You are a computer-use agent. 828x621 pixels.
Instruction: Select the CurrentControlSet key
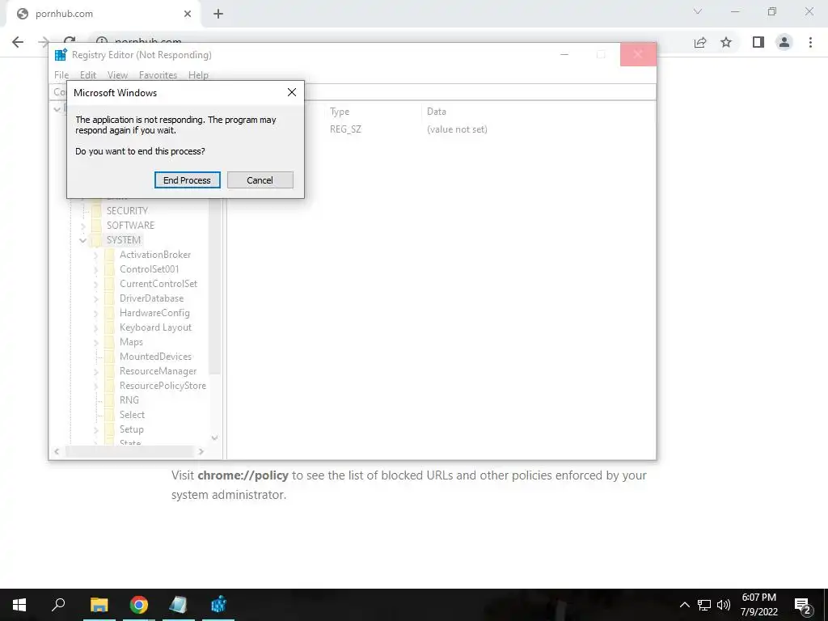(x=158, y=284)
